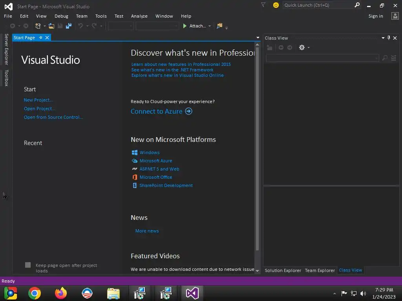The width and height of the screenshot is (402, 301).
Task: Click the Start Page scroll down arrow
Action: click(x=258, y=271)
